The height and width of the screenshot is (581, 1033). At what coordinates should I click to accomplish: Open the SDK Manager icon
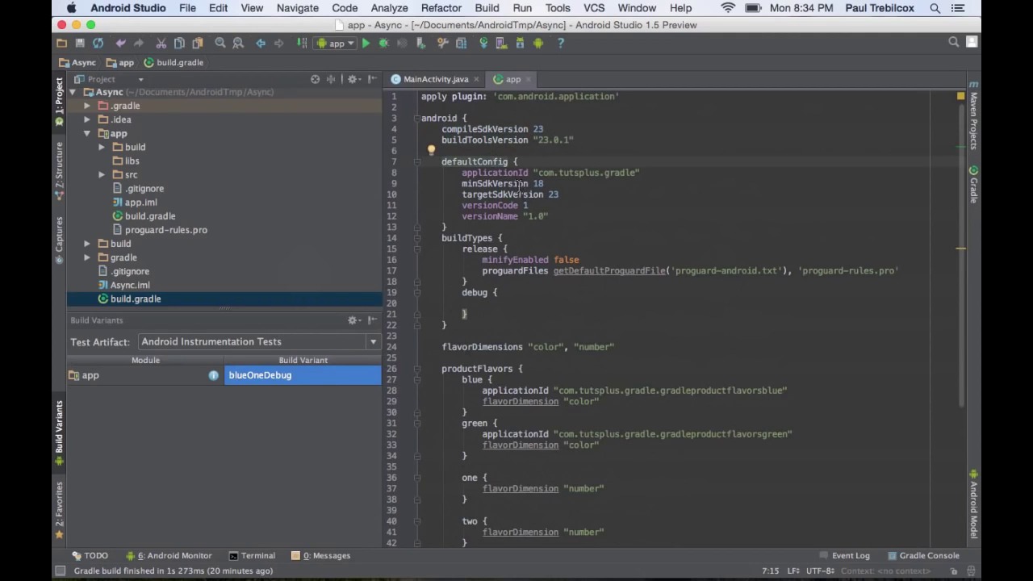[x=521, y=44]
